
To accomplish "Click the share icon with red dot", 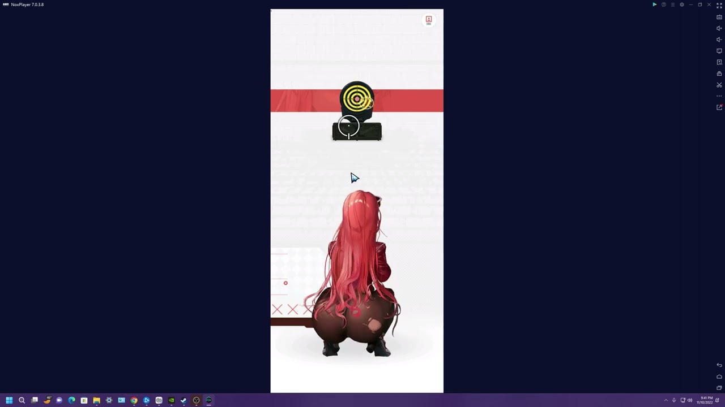I will tap(719, 107).
